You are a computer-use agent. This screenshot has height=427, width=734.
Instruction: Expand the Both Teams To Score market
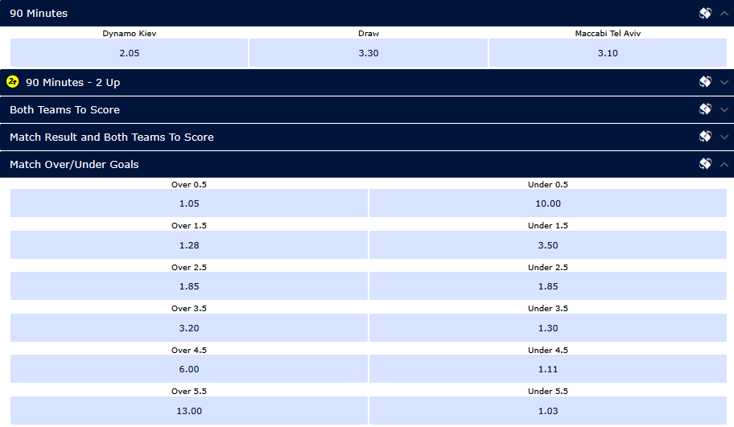point(724,109)
